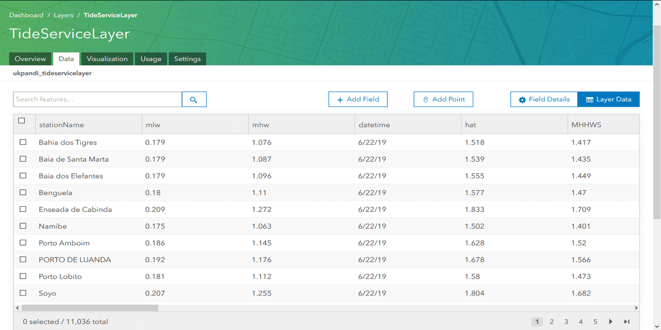Click the ukpandi_tideservicelayer label

[x=52, y=73]
